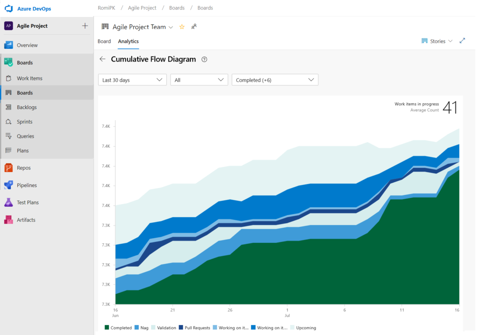Open the Stories backlog selector
Viewport: 481px width, 335px height.
[x=437, y=41]
